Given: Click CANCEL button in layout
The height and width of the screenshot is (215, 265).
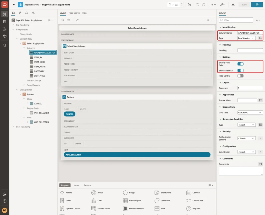Looking at the screenshot, I should [x=69, y=114].
